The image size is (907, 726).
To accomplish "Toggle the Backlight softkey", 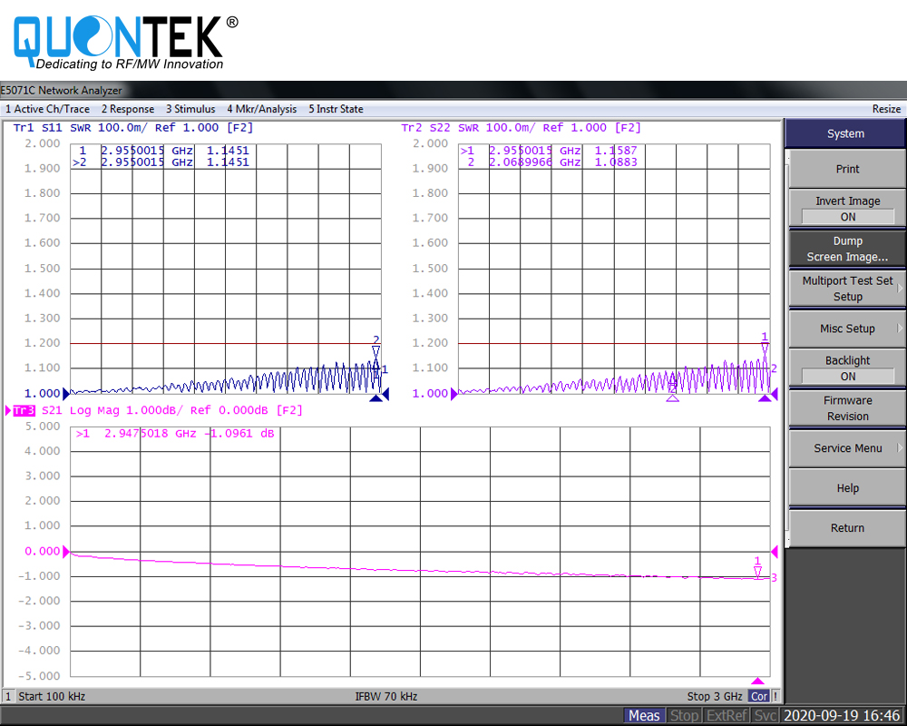I will point(847,368).
